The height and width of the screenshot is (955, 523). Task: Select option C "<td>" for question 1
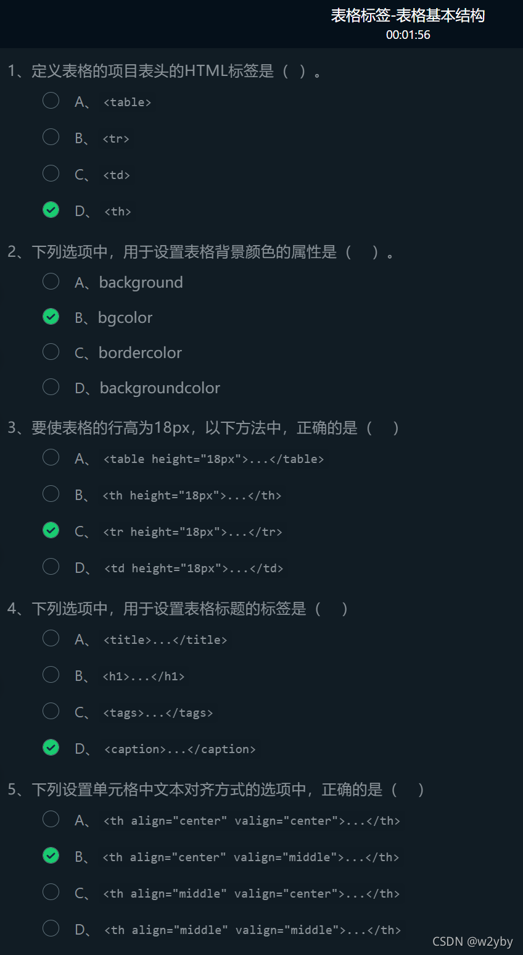click(x=51, y=173)
